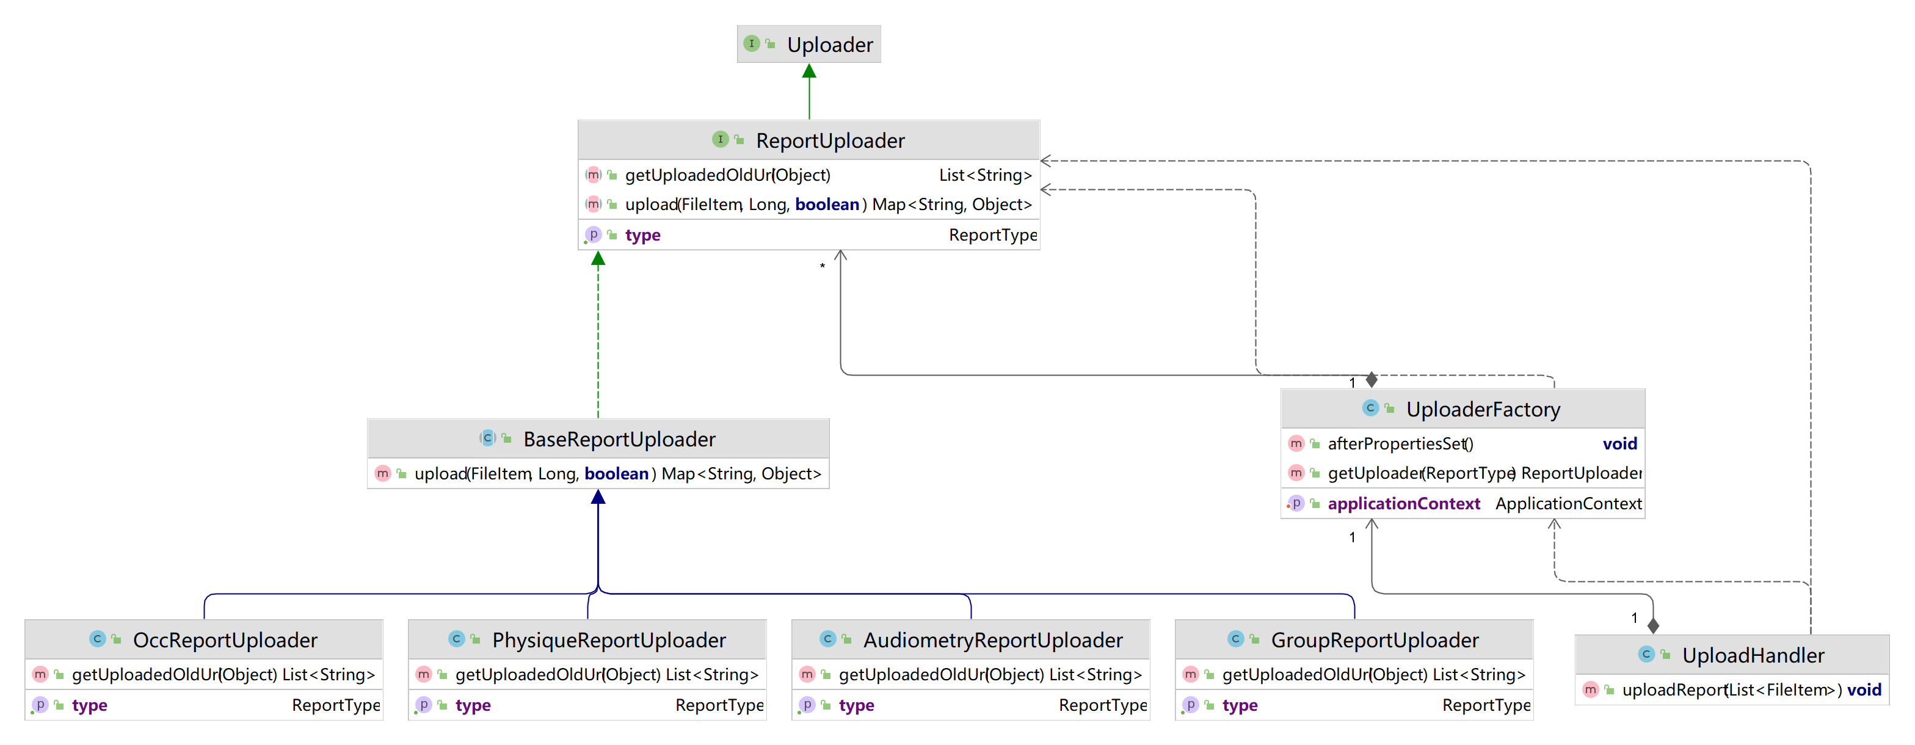Click the type property row in ReportUploader
The height and width of the screenshot is (745, 1915).
[809, 235]
